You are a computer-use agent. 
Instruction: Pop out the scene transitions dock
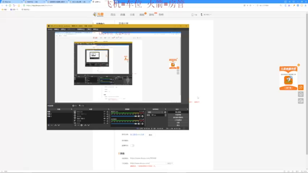[x=166, y=109]
